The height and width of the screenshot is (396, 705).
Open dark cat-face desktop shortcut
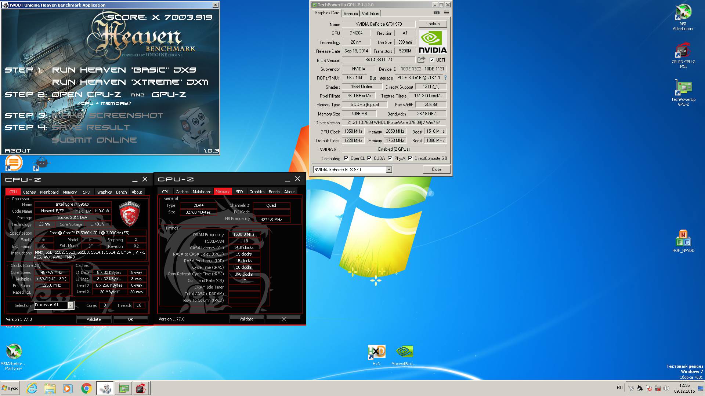(41, 163)
